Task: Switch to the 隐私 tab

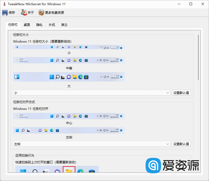Action: point(39,25)
